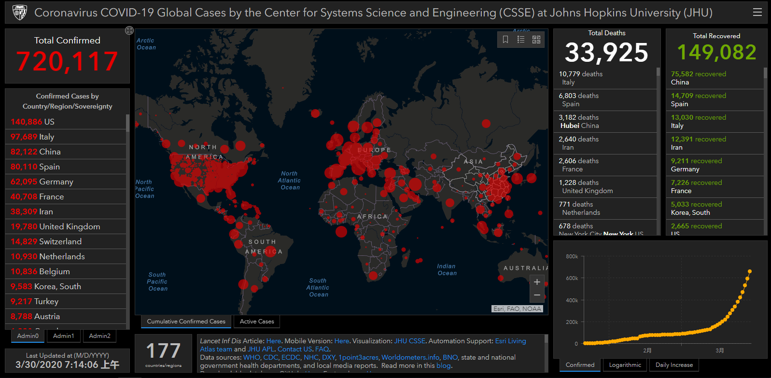Click 75,582 recovered China entry
This screenshot has width=771, height=378.
coord(715,78)
